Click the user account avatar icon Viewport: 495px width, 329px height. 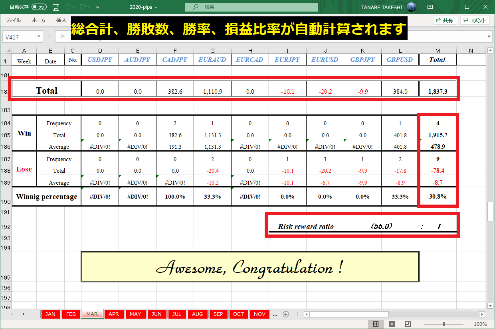[412, 7]
